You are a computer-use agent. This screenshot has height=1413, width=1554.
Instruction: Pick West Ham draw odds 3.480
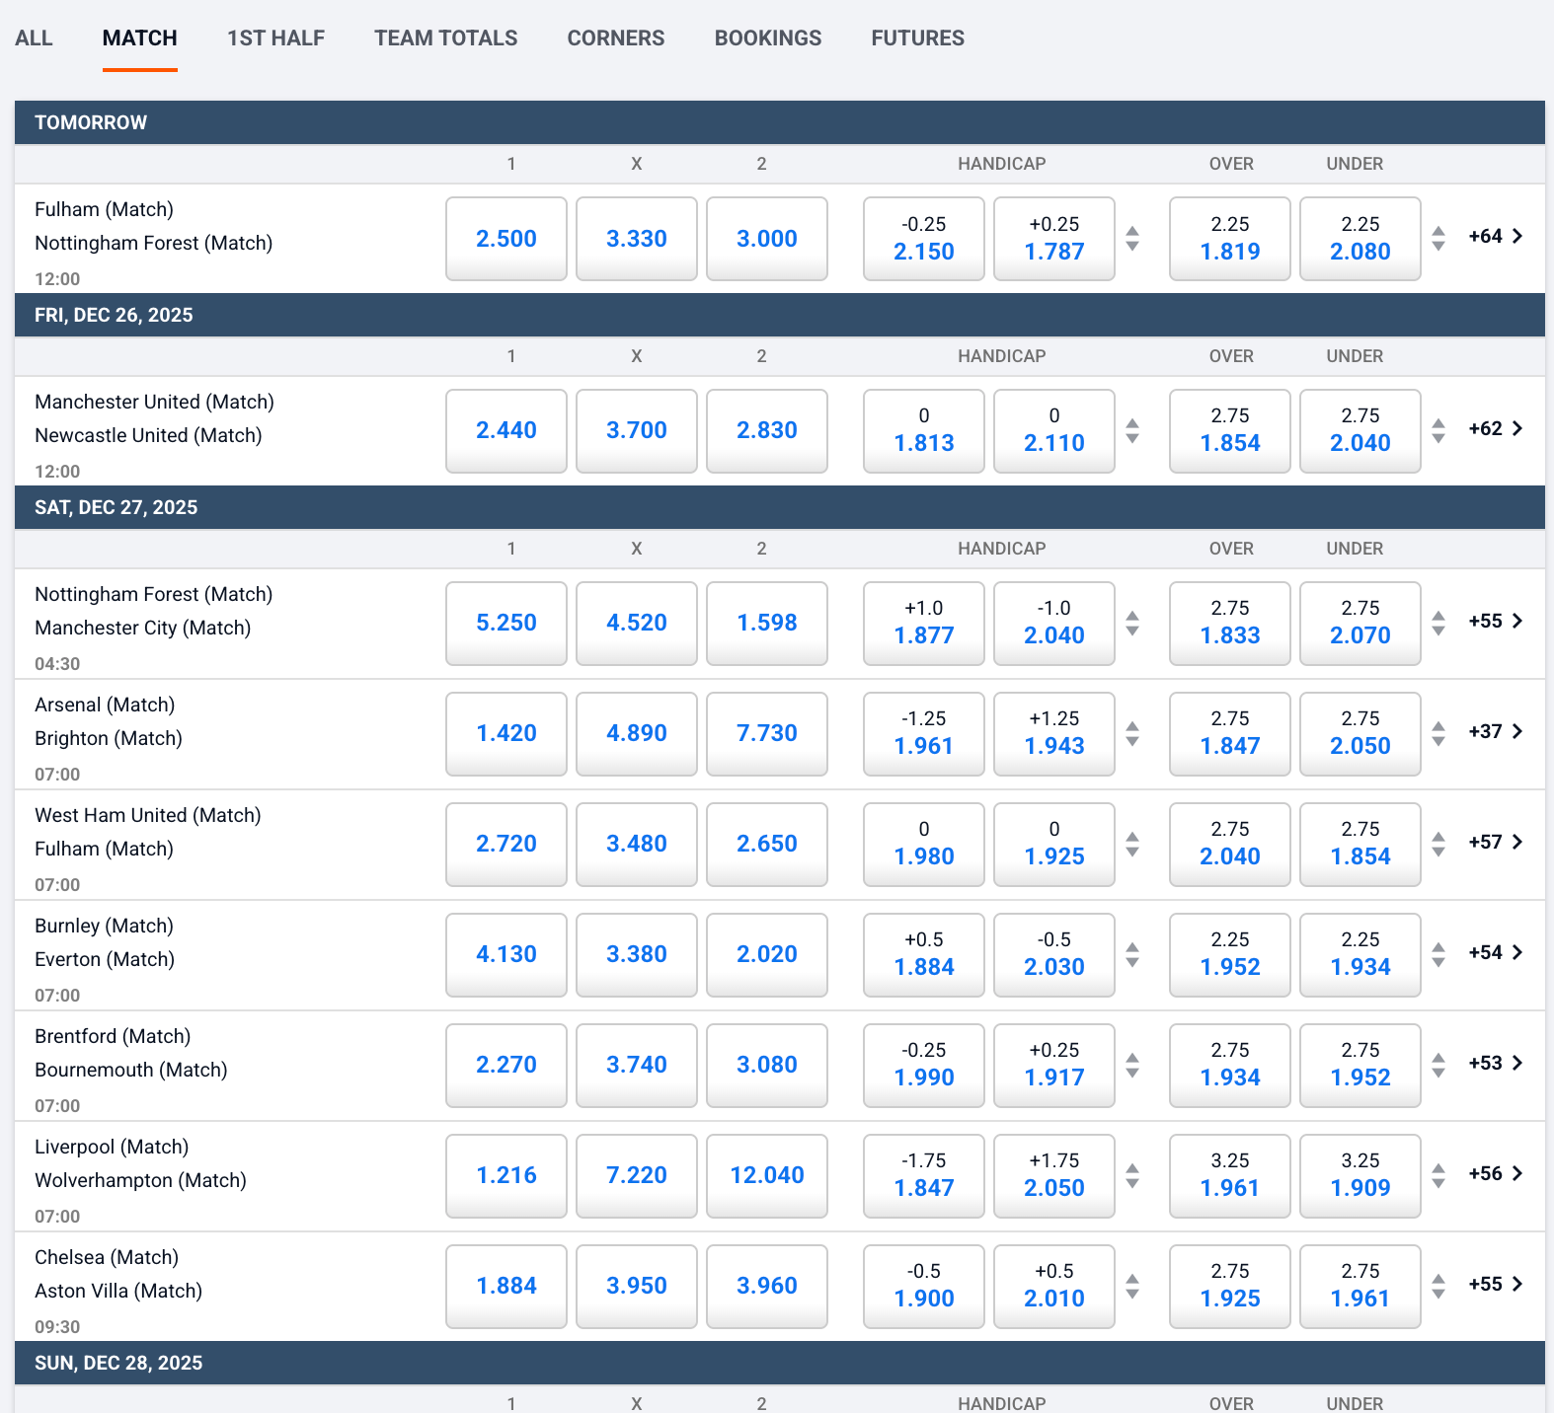pyautogui.click(x=637, y=845)
